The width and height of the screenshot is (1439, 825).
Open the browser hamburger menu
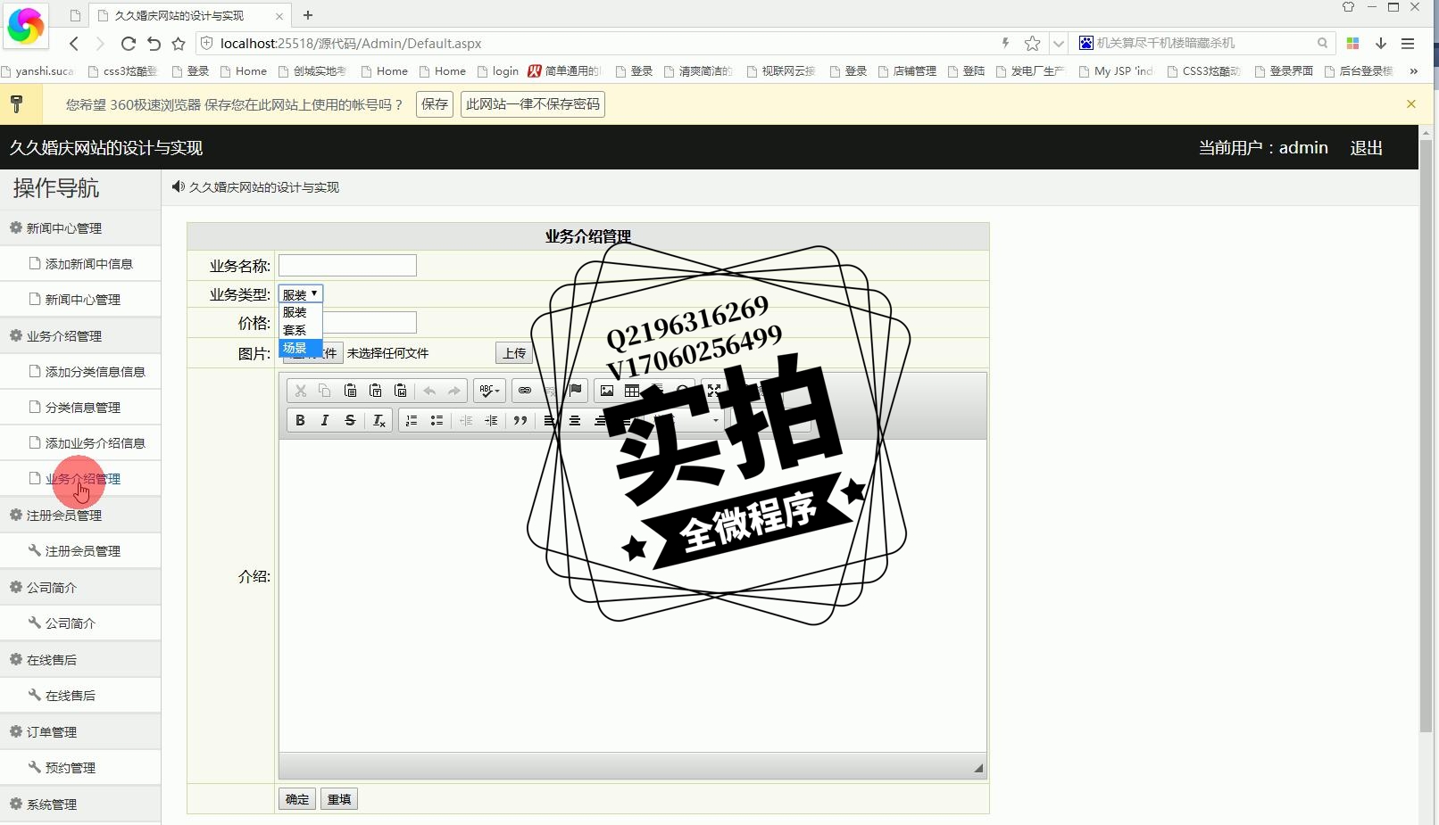1408,43
